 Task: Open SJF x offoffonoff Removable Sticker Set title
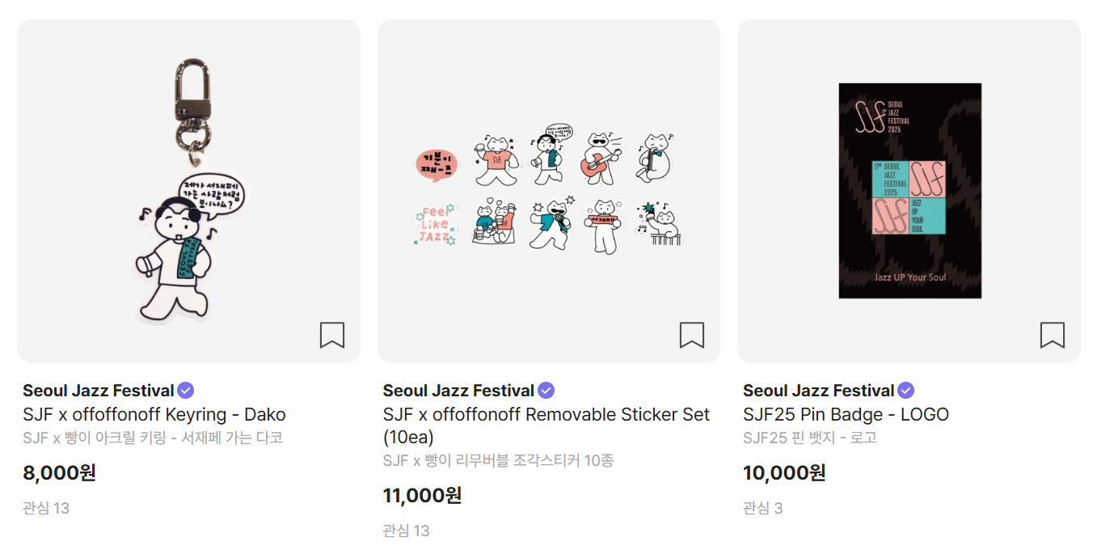pyautogui.click(x=546, y=426)
